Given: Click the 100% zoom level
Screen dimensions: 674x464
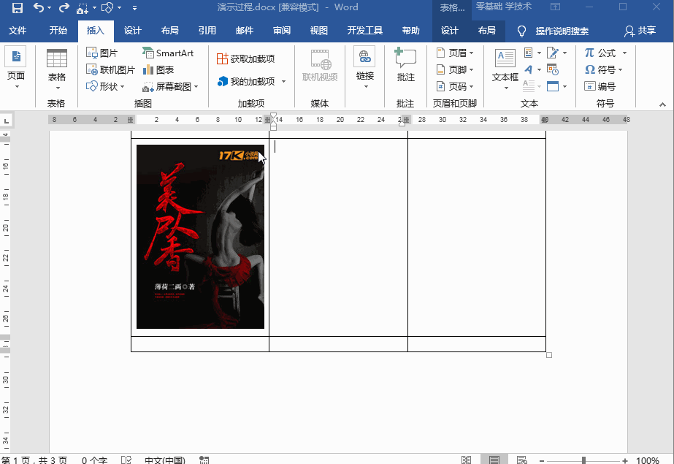Looking at the screenshot, I should coord(648,460).
